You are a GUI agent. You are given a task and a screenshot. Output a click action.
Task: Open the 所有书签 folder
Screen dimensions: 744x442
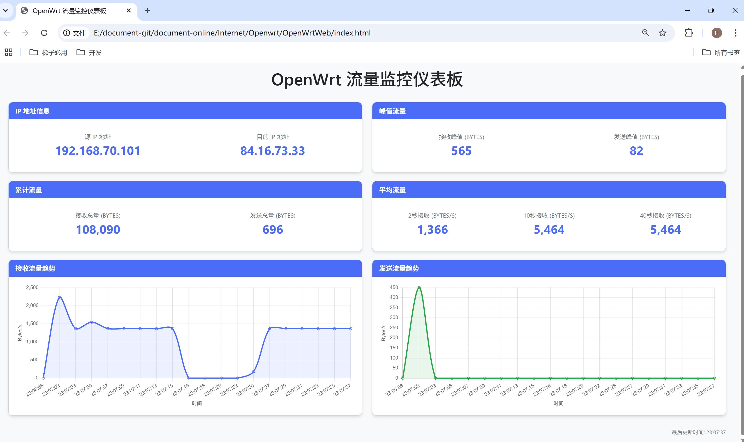(x=721, y=52)
